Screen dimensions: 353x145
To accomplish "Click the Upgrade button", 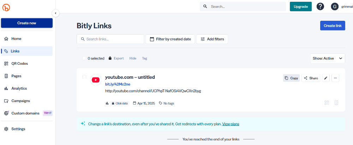I will [300, 6].
